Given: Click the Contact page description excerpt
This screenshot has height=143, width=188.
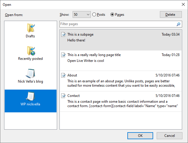Looking at the screenshot, I should pos(123,104).
